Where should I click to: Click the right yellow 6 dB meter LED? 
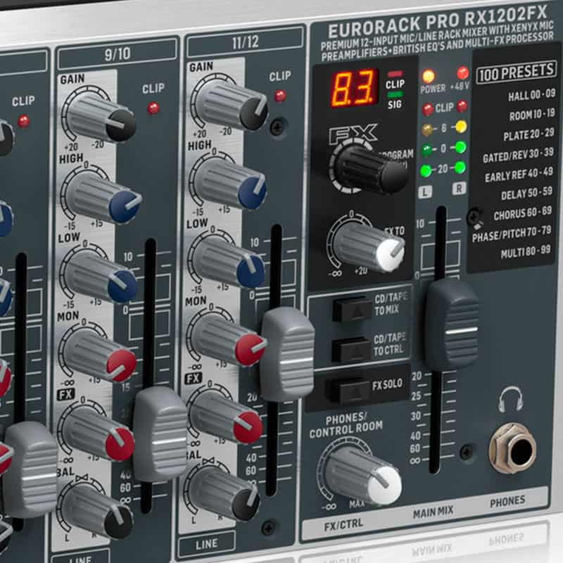tap(461, 127)
